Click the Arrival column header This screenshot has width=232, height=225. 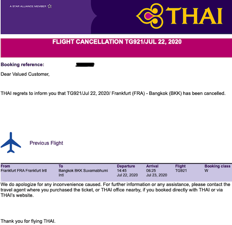[x=152, y=166]
